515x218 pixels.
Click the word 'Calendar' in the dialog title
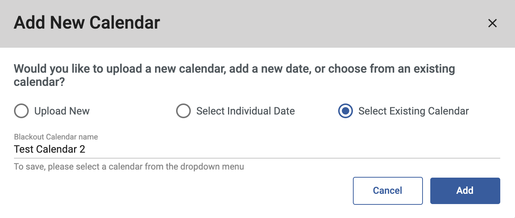point(125,23)
